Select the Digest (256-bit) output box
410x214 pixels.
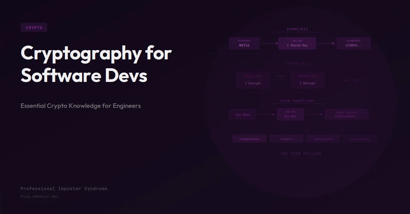(x=347, y=114)
